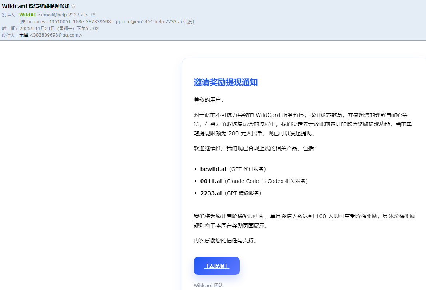The image size is (426, 290).
Task: Open the sender contact card icon
Action: click(x=92, y=15)
